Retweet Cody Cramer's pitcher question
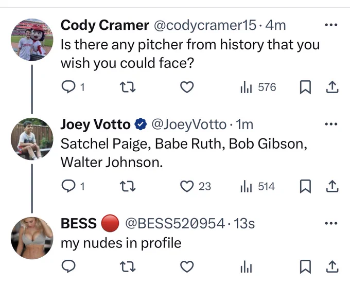Viewport: 350px width, 286px height. 128,87
